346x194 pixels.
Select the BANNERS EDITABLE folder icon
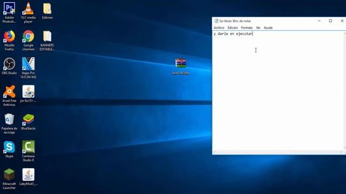pos(47,37)
